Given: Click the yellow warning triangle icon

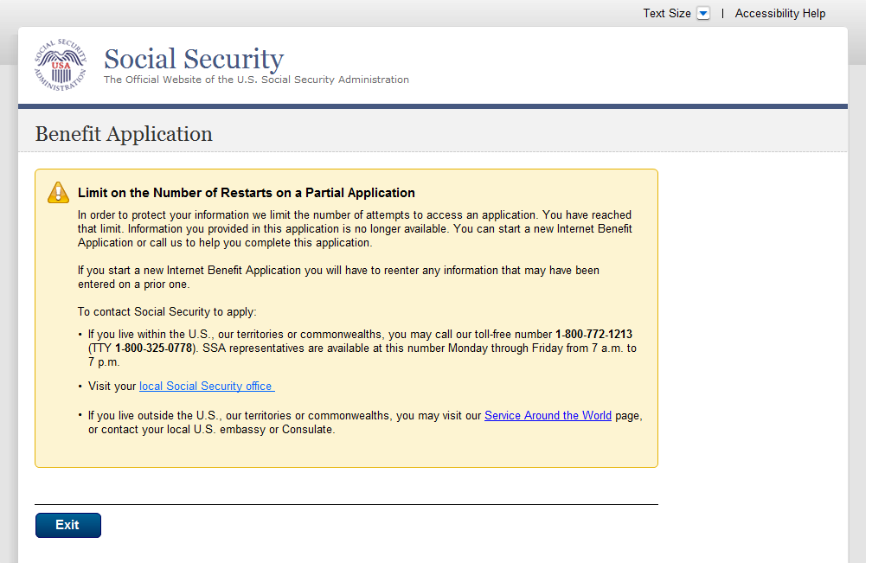Looking at the screenshot, I should [x=58, y=193].
